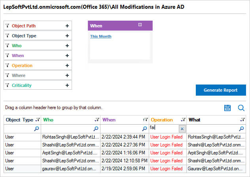Screen dimensions: 250x177
Task: Expand the Operation filter with the plus button
Action: pyautogui.click(x=67, y=65)
